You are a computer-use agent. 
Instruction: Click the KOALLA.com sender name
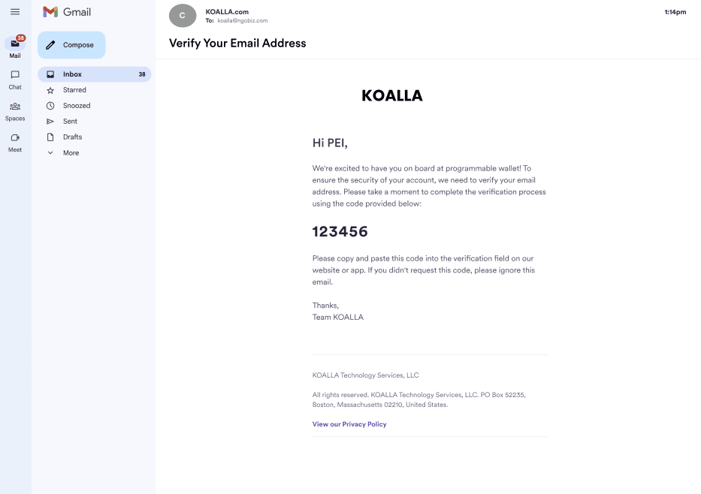227,12
